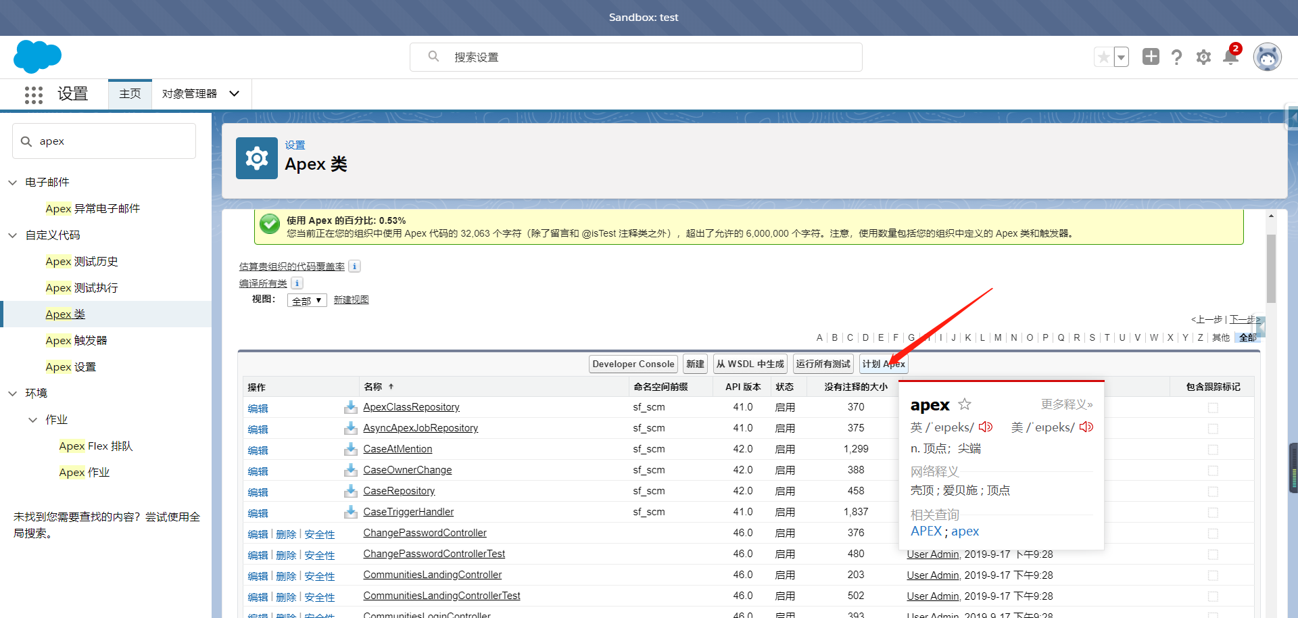This screenshot has width=1298, height=618.
Task: Open the 视图 全部 dropdown
Action: (x=307, y=300)
